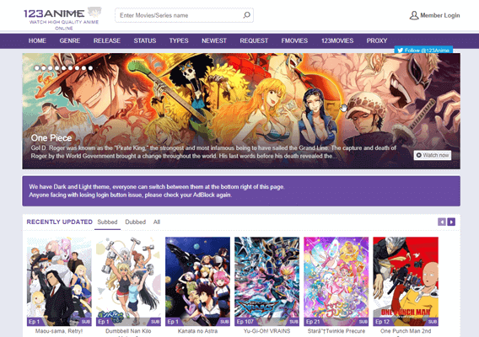This screenshot has width=479, height=337.
Task: Open the One Punch Man 2nd poster
Action: tap(406, 281)
